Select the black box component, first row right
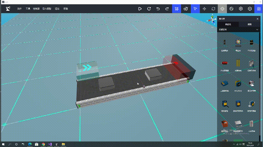263x147 pixels. [x=251, y=43]
